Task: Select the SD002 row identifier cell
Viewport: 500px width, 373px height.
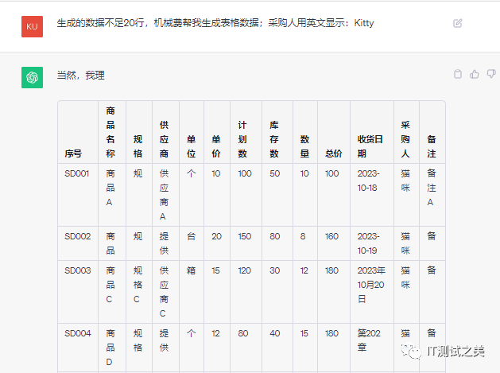Action: click(77, 236)
